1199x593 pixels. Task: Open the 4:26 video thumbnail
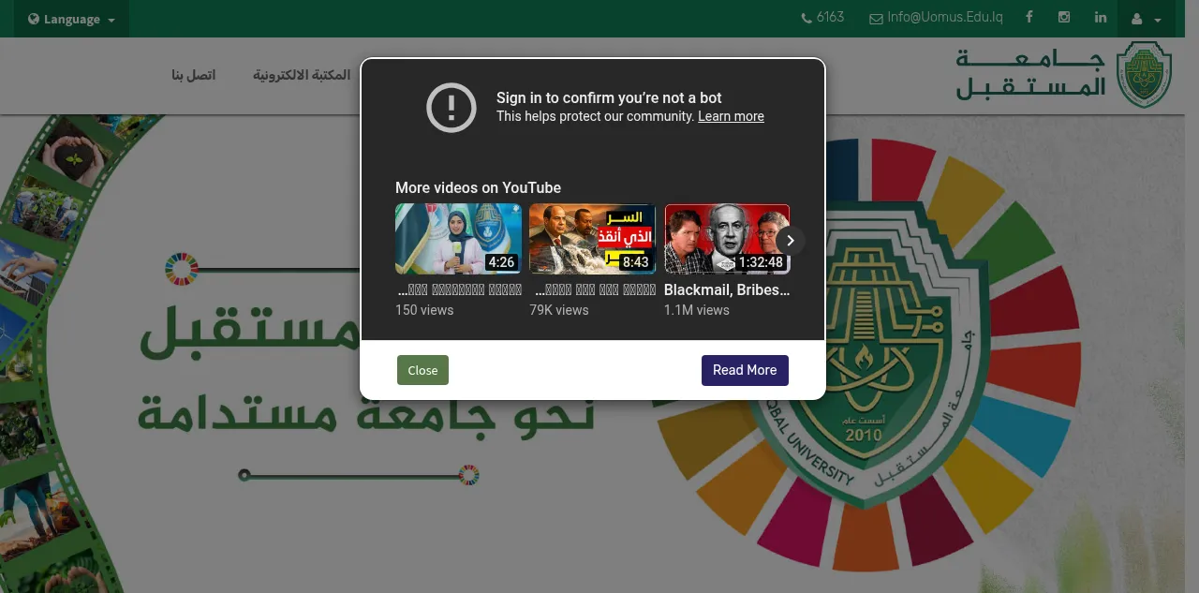[458, 239]
